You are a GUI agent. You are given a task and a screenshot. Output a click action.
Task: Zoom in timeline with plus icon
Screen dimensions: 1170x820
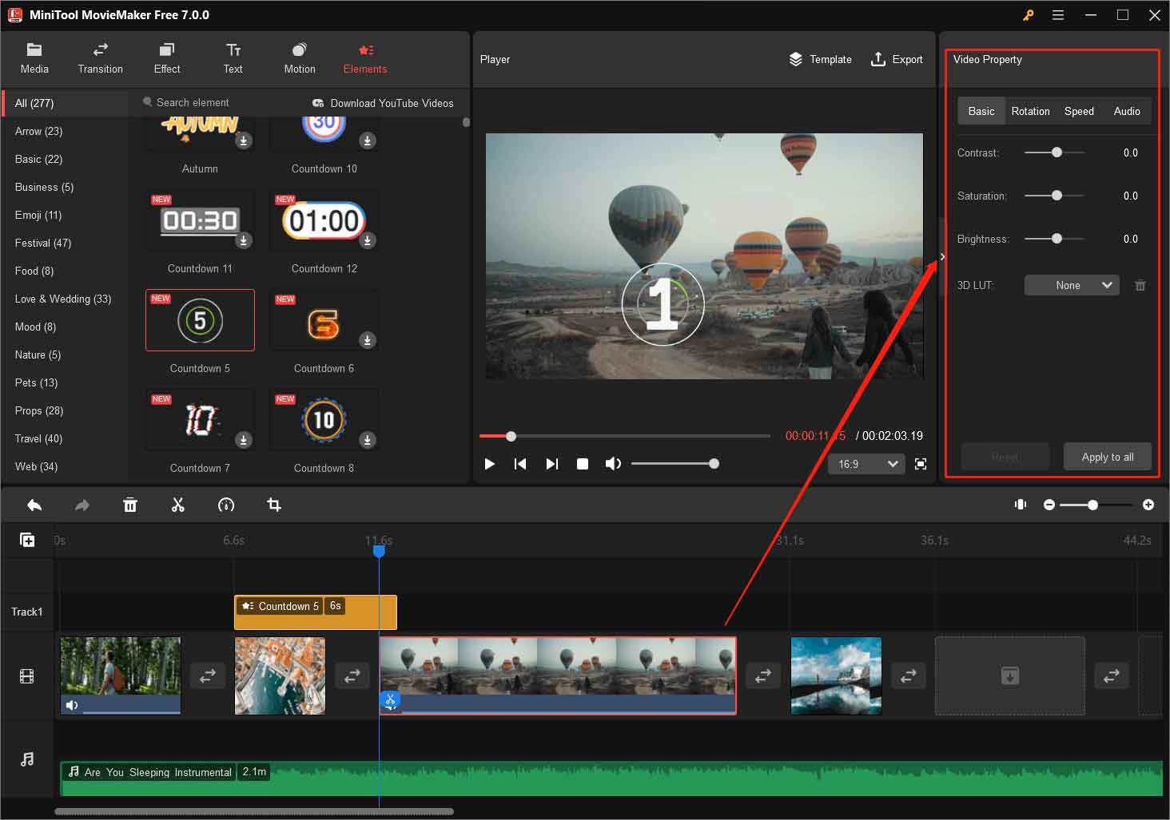pos(1148,505)
